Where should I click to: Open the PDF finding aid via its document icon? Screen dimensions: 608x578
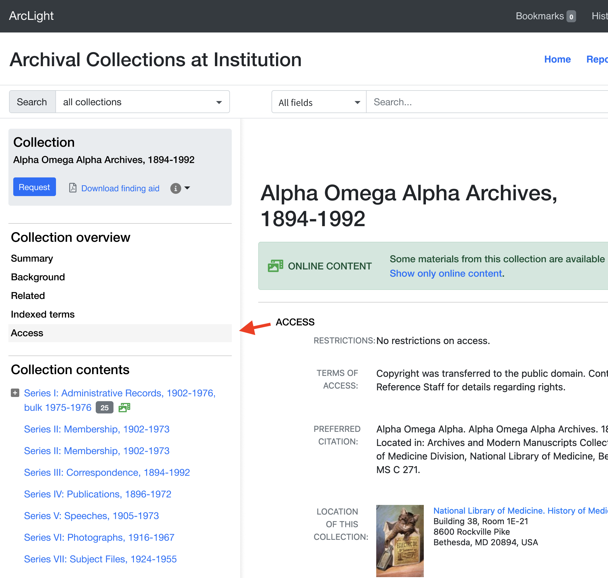(x=73, y=188)
